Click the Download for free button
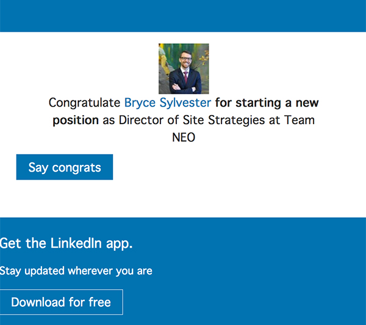This screenshot has width=366, height=325. coord(61,302)
